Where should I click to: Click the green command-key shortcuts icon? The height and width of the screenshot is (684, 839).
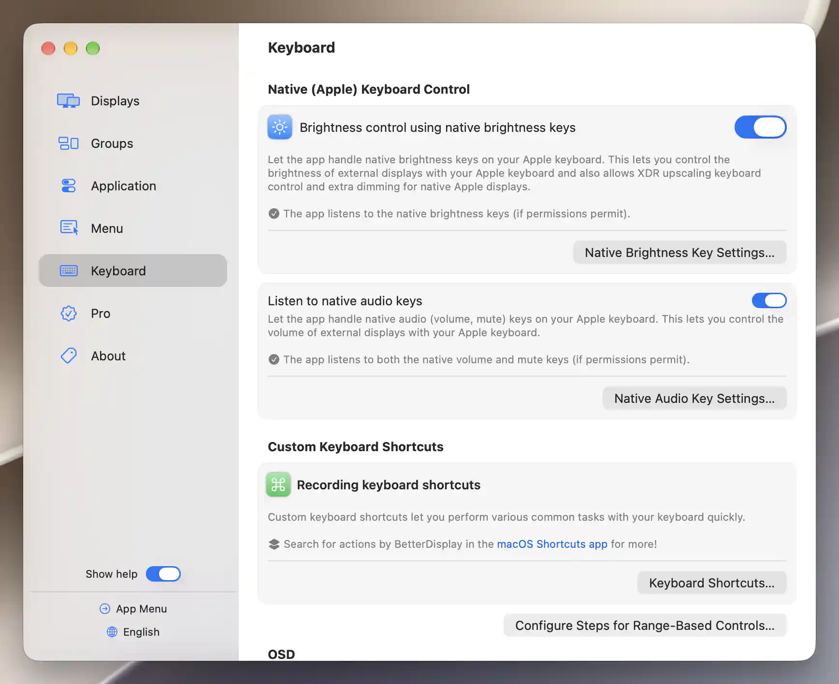pos(278,484)
